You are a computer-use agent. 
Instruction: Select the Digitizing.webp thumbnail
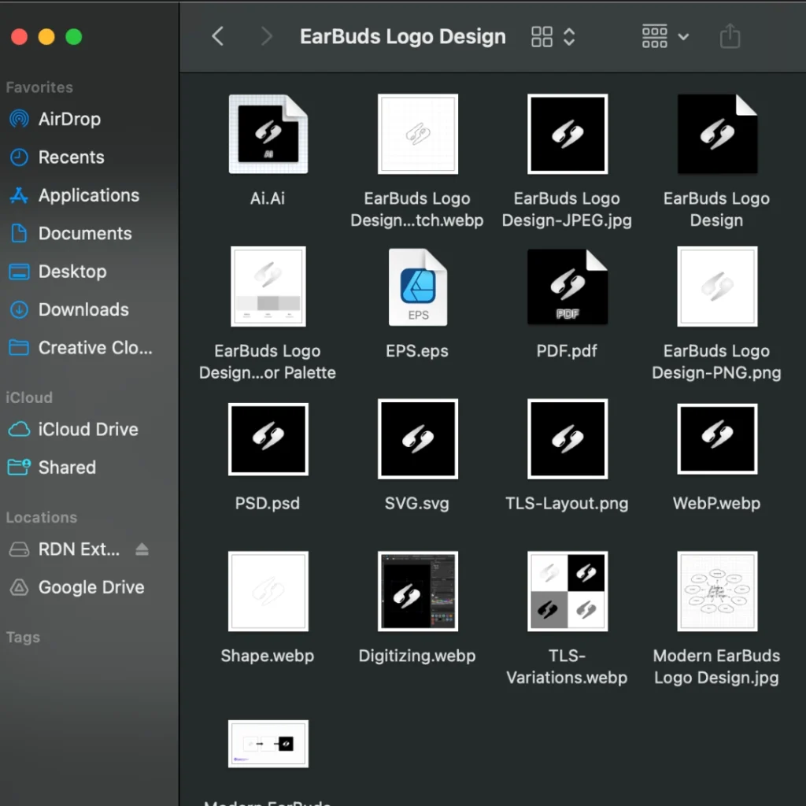417,591
